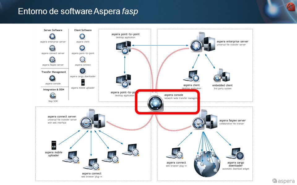Click the aspera client legend icon
Image resolution: width=297 pixels, height=185 pixels.
click(82, 36)
